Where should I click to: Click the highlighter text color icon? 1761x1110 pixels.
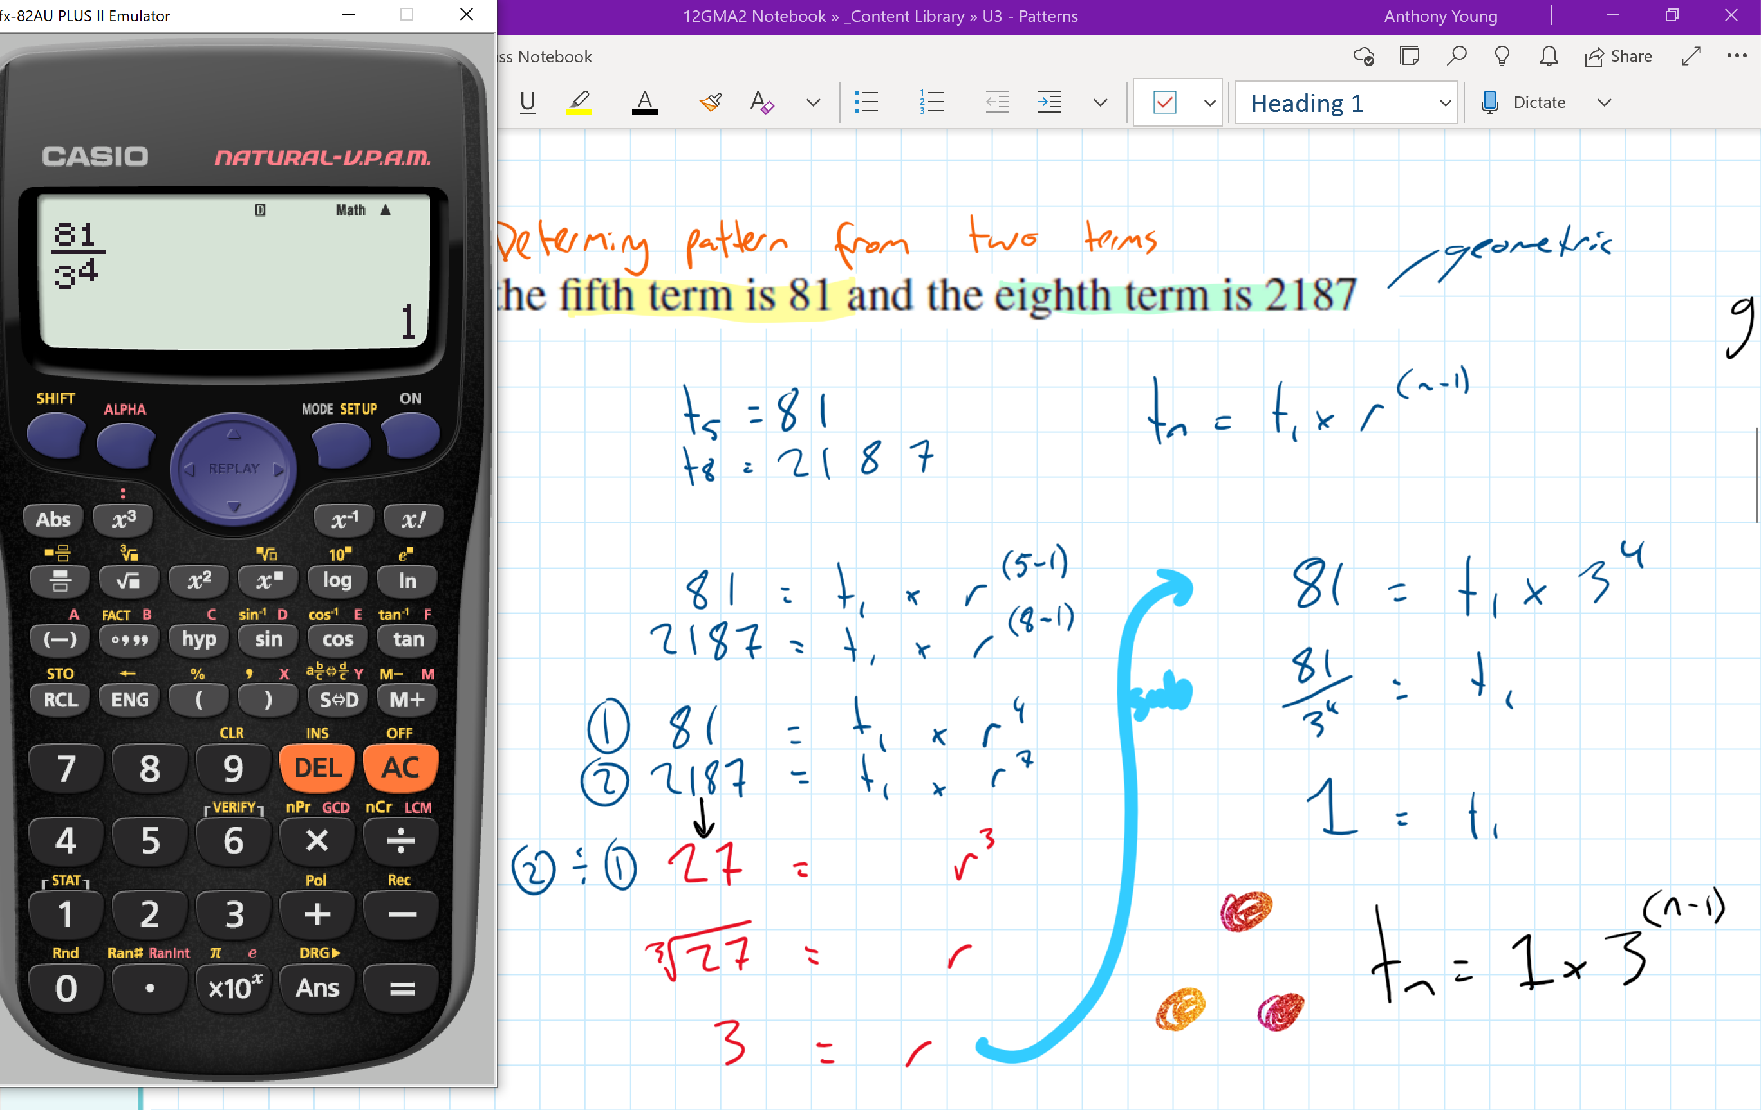pos(579,102)
